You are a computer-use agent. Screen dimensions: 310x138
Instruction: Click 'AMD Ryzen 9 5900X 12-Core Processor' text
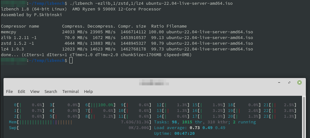(x=116, y=9)
